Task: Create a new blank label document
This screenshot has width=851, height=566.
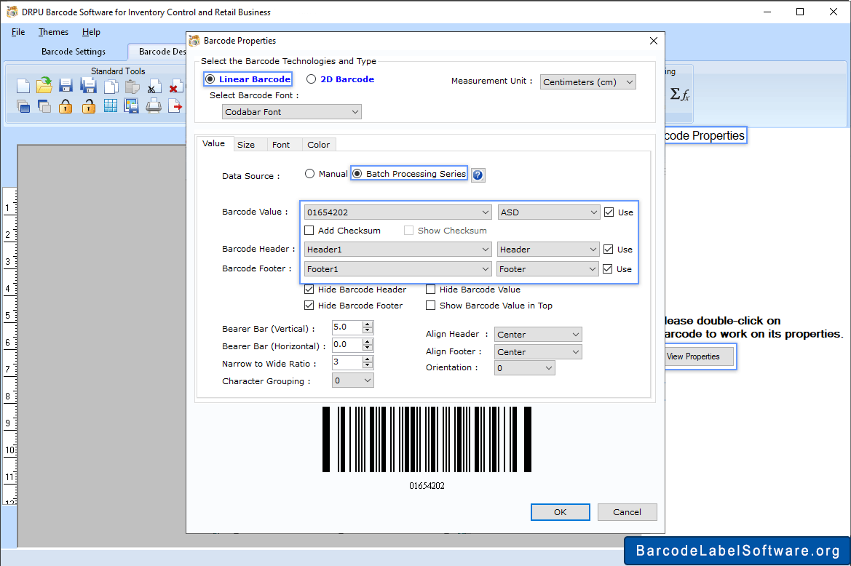Action: click(x=23, y=86)
